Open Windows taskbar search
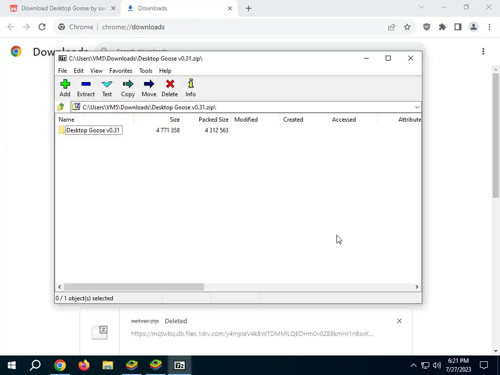 (35, 365)
